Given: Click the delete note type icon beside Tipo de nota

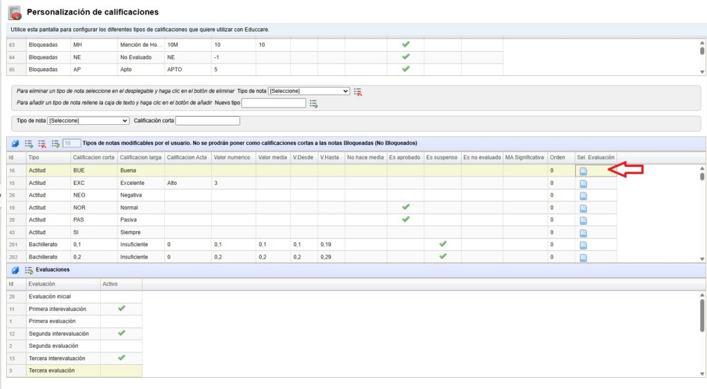Looking at the screenshot, I should coord(358,91).
